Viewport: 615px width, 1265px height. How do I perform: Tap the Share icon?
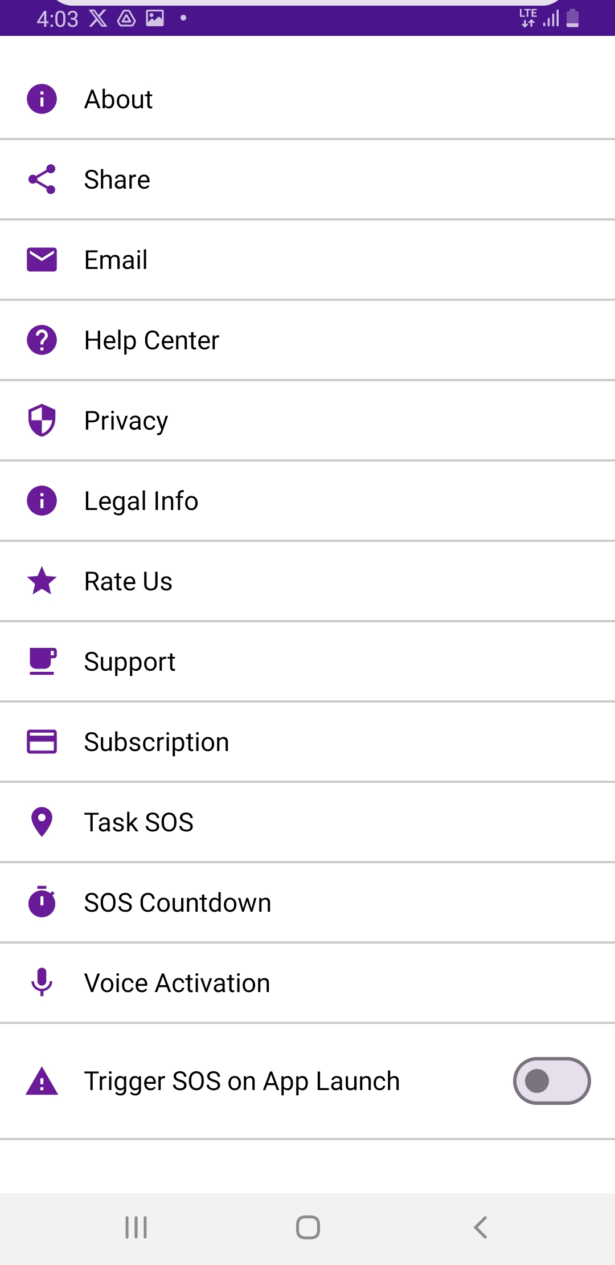[x=42, y=179]
